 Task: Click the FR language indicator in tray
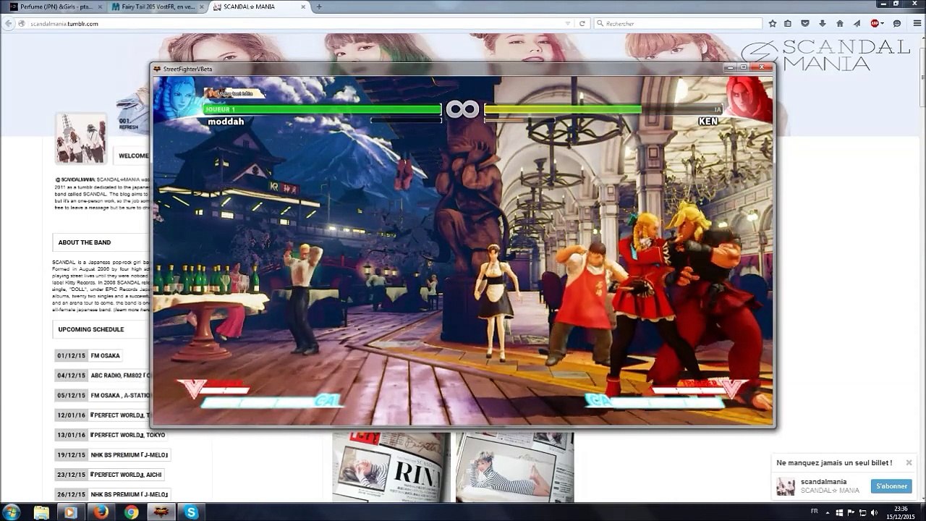pos(815,511)
